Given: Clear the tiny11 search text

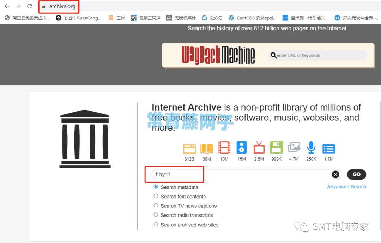Looking at the screenshot, I should [335, 174].
